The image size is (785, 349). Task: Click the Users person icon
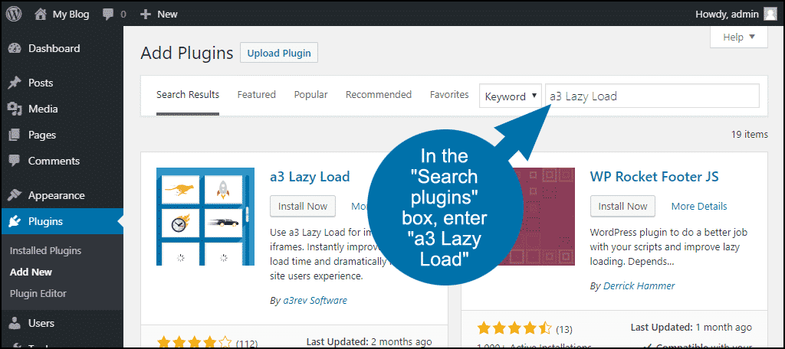[x=15, y=324]
